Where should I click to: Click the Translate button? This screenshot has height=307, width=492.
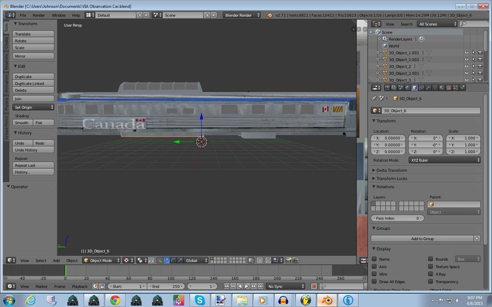tap(33, 34)
